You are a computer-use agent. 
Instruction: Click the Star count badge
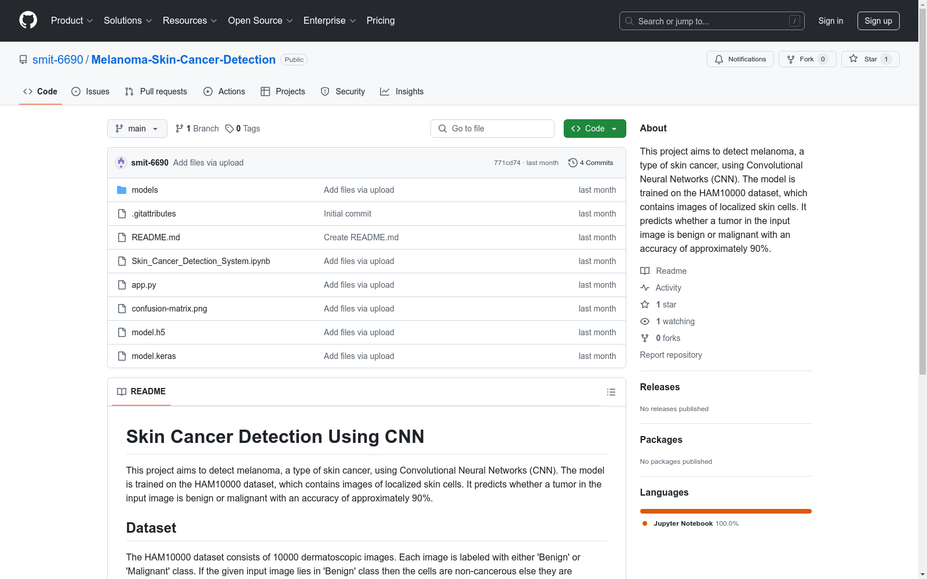pyautogui.click(x=886, y=59)
